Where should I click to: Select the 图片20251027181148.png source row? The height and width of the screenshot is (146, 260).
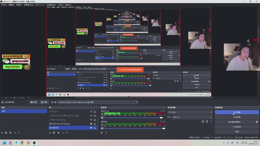pos(72,124)
